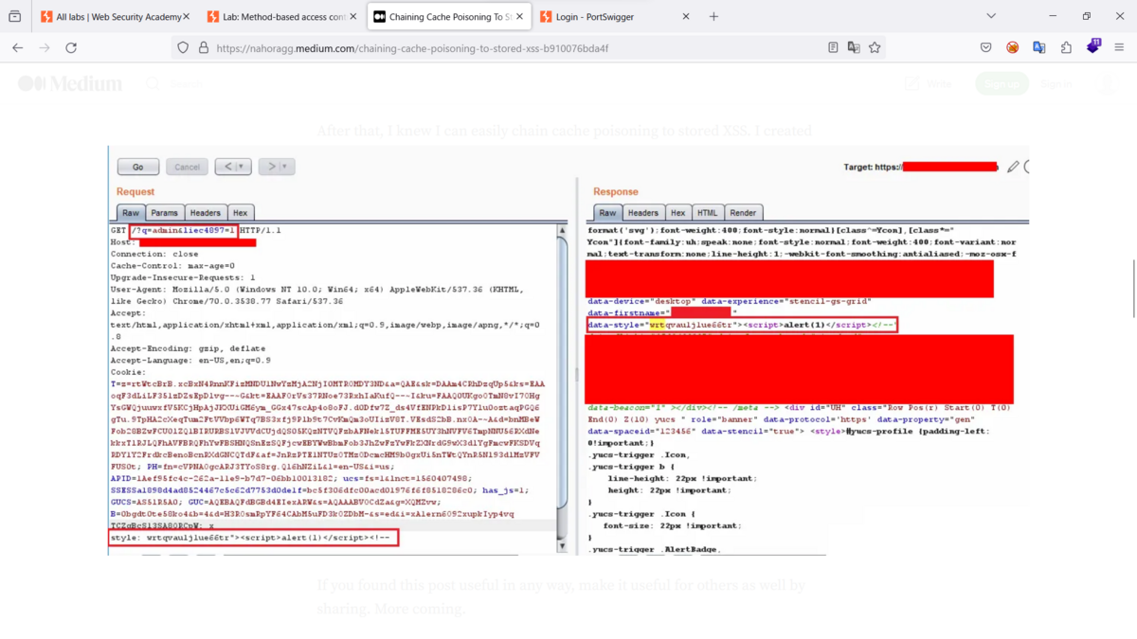Switch to the Login - PortSwigger tab

[616, 16]
